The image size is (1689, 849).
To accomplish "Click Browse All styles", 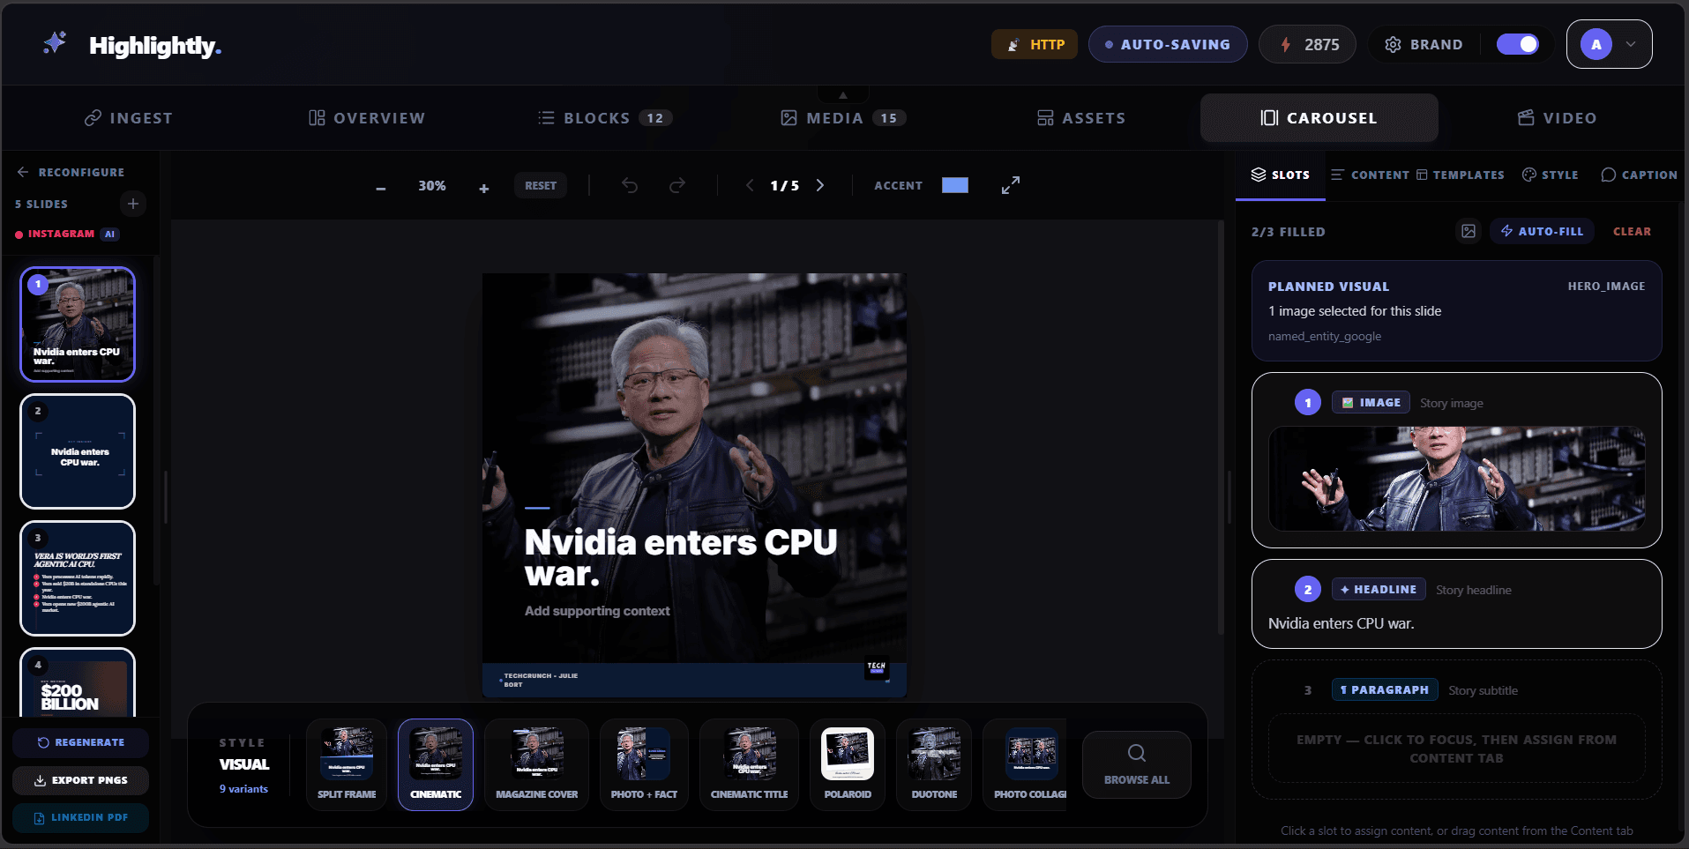I will pyautogui.click(x=1137, y=764).
